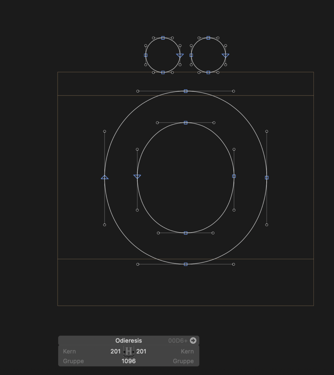Edit the Odieresis glyph name field
Image resolution: width=334 pixels, height=375 pixels.
point(129,340)
